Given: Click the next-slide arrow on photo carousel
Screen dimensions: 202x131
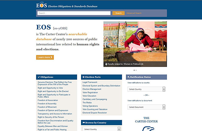Looking at the screenshot, I should tap(164, 46).
